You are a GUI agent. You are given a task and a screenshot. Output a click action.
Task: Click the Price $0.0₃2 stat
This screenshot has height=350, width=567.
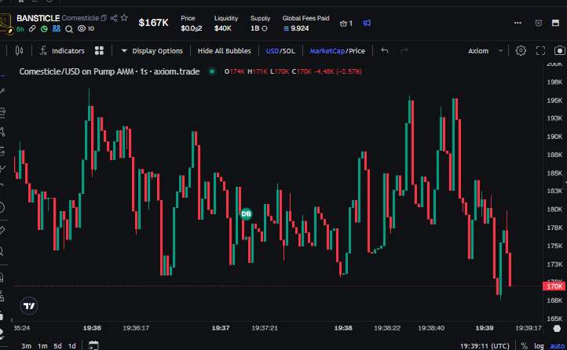coord(192,23)
